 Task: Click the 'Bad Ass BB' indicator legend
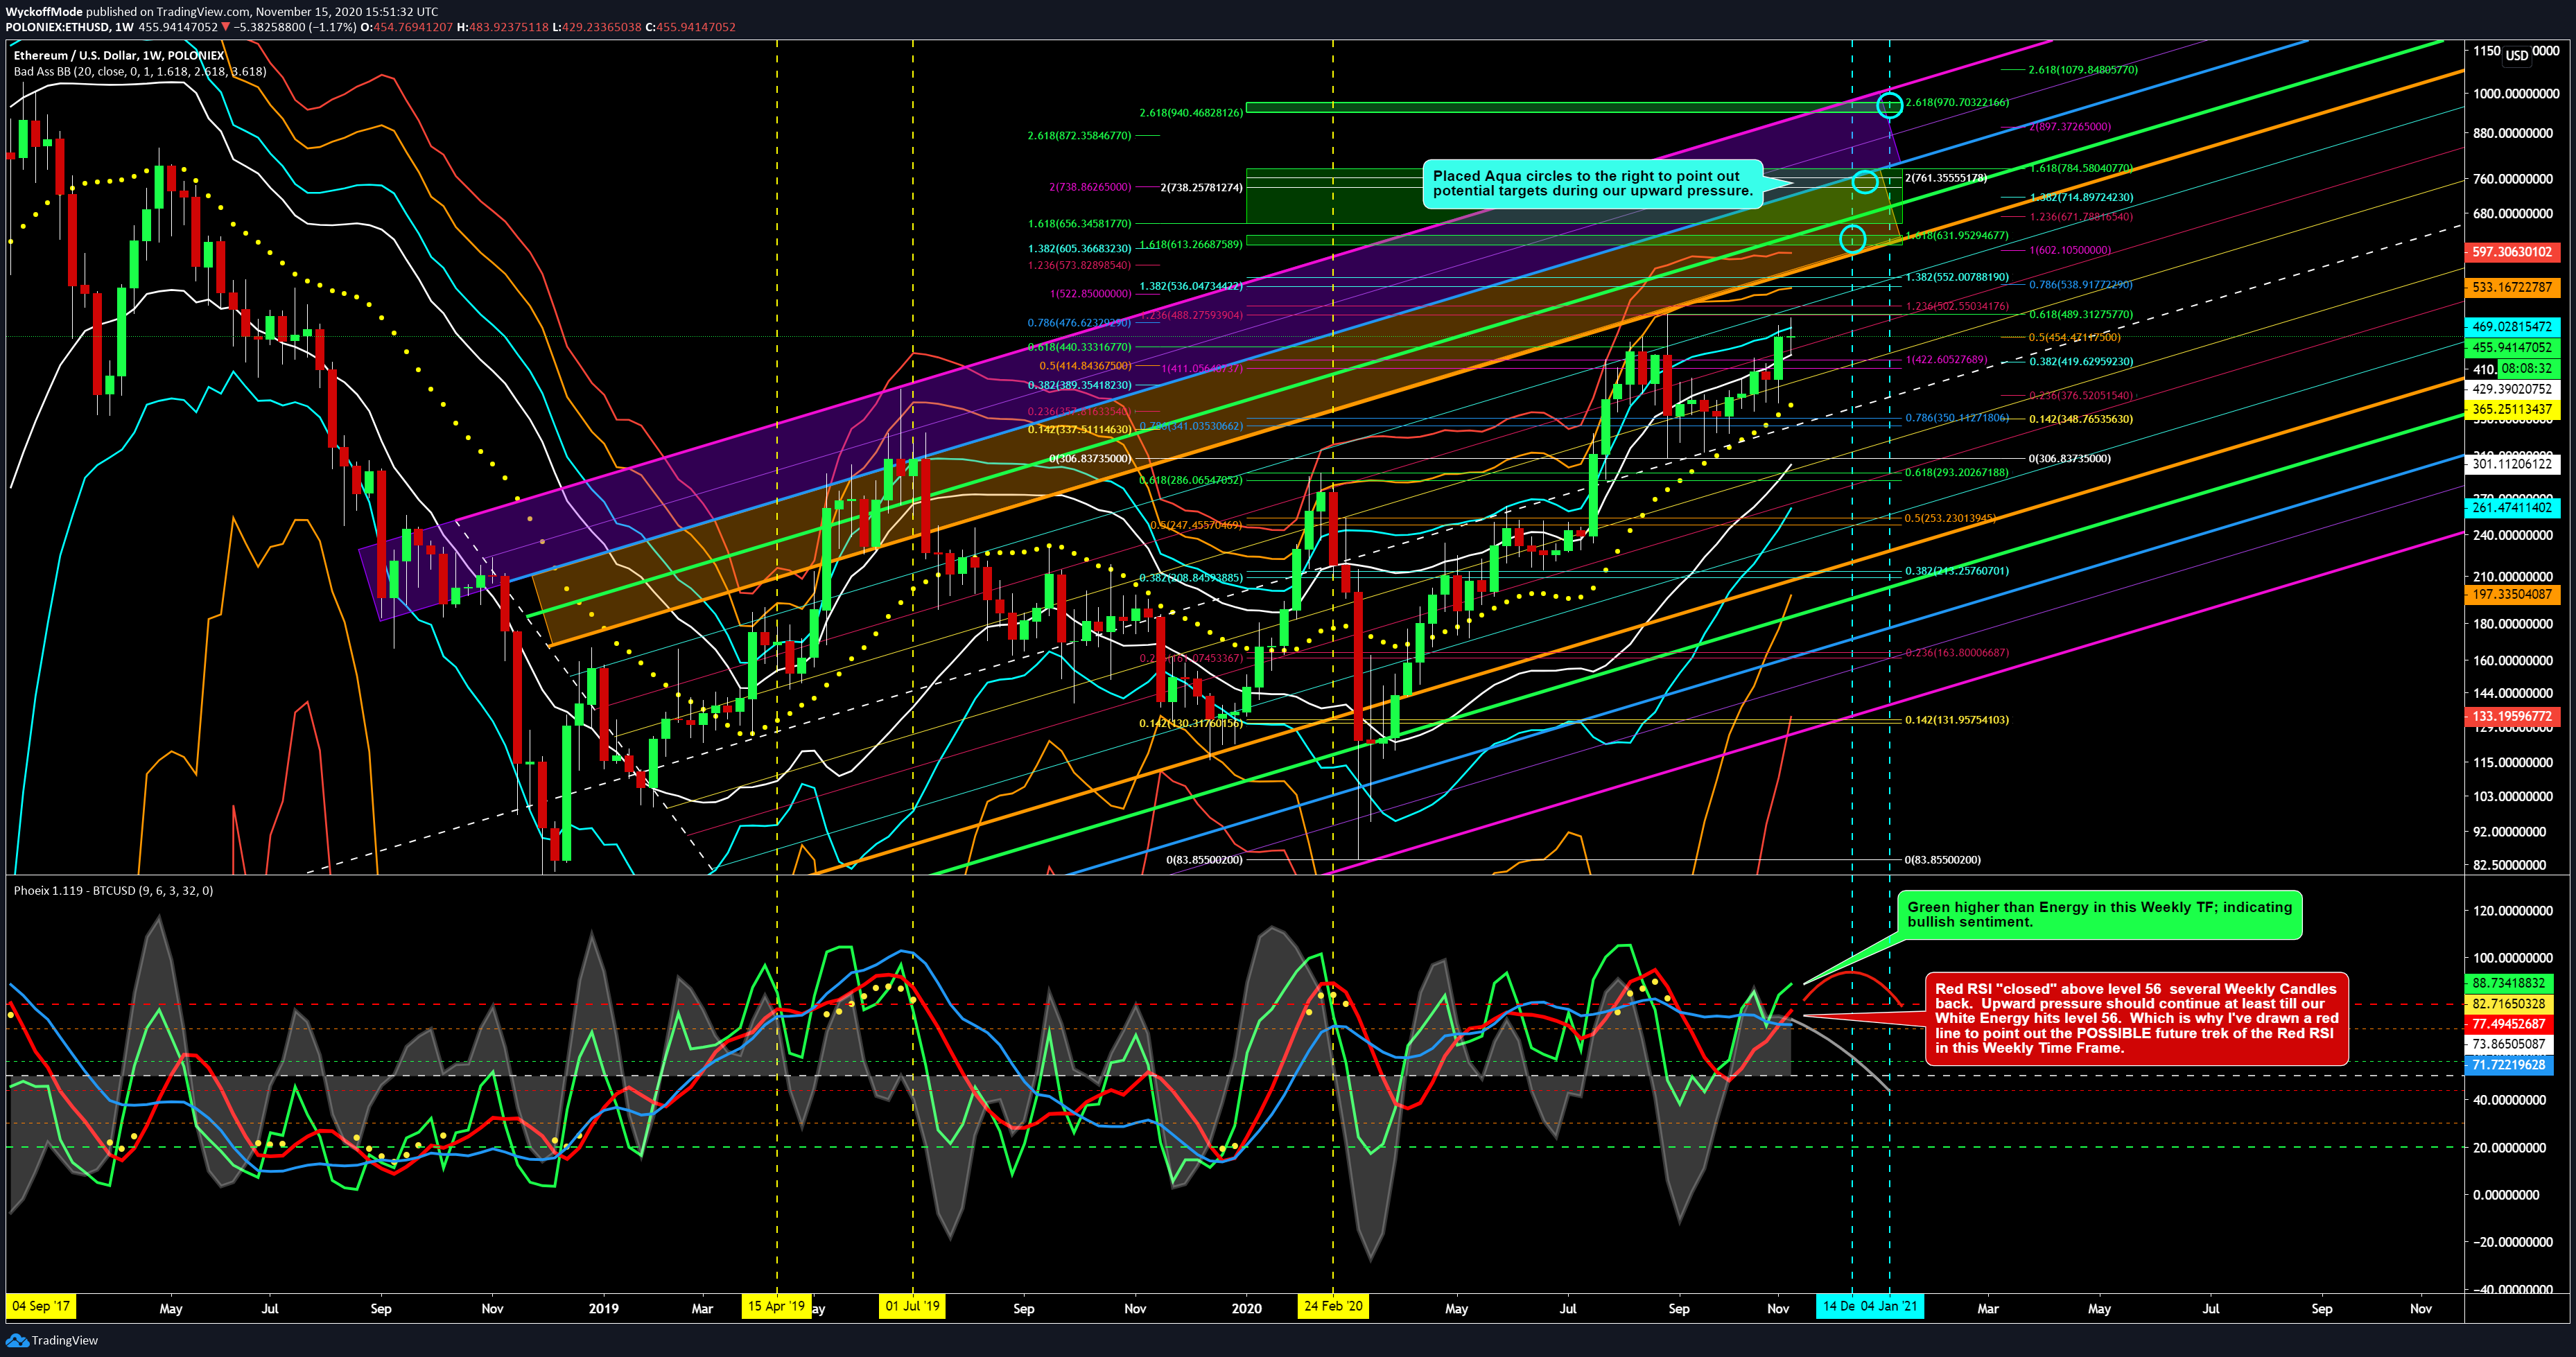(140, 72)
